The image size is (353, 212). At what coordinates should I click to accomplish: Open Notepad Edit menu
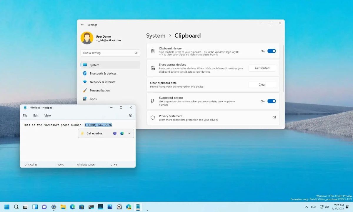(36, 116)
